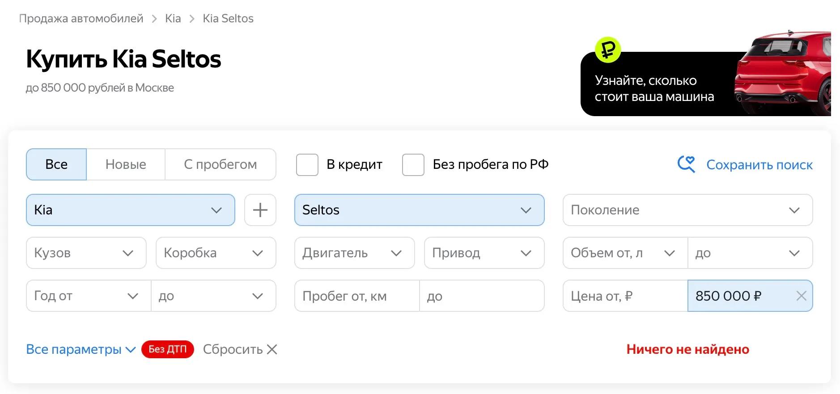Enable the В кредит checkbox

coord(307,165)
